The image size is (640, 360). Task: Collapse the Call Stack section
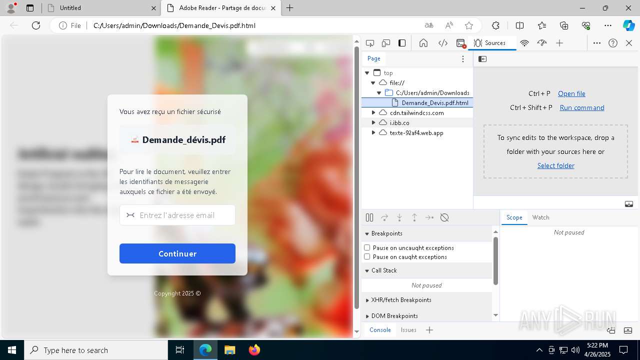click(367, 270)
